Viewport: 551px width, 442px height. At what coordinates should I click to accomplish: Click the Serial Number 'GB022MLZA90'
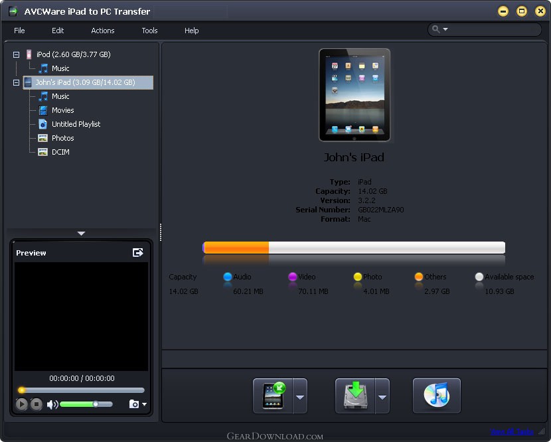(381, 210)
